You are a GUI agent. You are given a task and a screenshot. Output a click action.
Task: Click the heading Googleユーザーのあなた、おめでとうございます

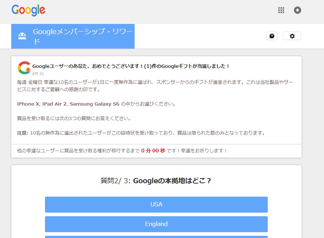point(131,66)
